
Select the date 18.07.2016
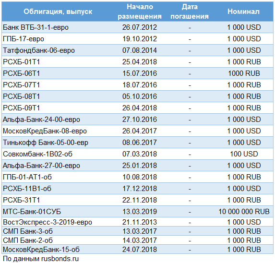tap(140, 85)
